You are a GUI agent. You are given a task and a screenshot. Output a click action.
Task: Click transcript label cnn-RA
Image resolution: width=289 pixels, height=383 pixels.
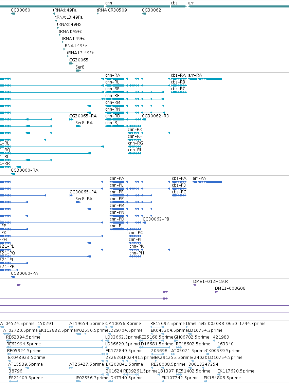[113, 75]
